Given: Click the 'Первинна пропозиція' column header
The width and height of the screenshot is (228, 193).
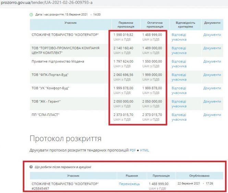Looking at the screenshot, I should click(x=126, y=25).
